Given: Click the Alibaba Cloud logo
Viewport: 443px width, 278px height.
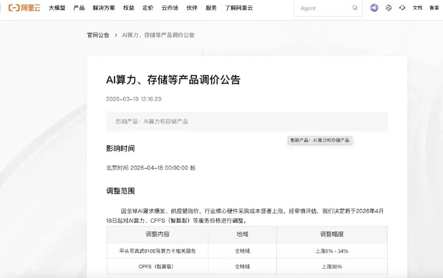Looking at the screenshot, I should click(24, 8).
